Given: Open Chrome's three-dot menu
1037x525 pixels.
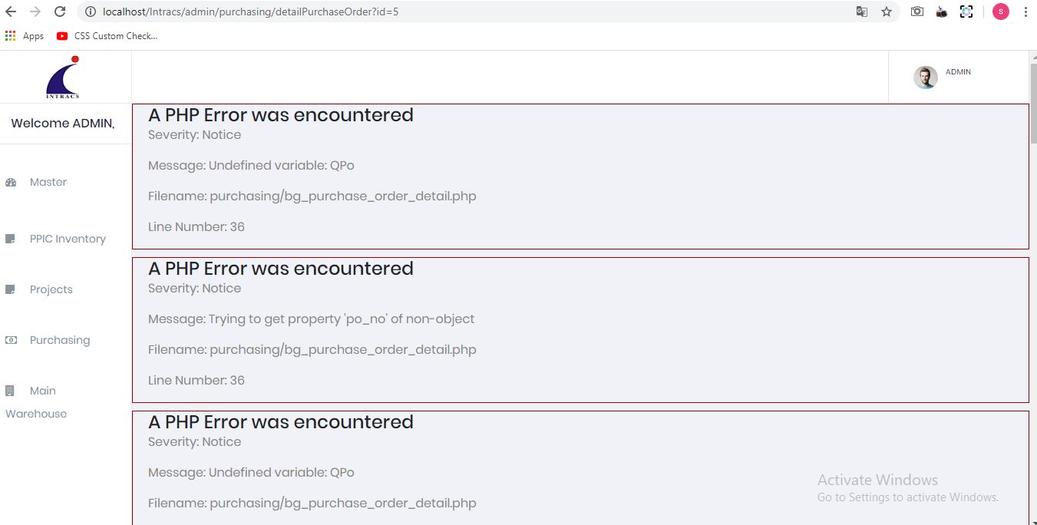Looking at the screenshot, I should point(1025,12).
